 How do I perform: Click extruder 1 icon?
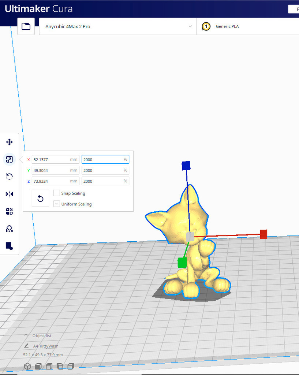tap(206, 26)
